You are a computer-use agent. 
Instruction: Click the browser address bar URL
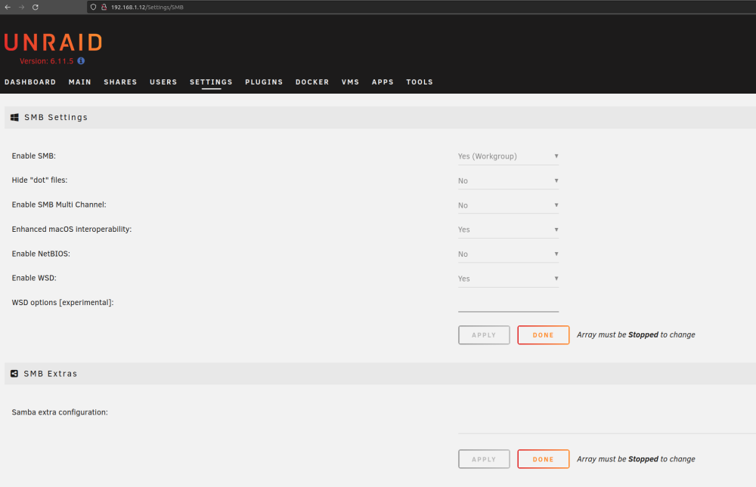pos(147,8)
